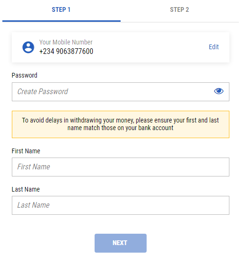Click the mobile number card panel

click(121, 47)
